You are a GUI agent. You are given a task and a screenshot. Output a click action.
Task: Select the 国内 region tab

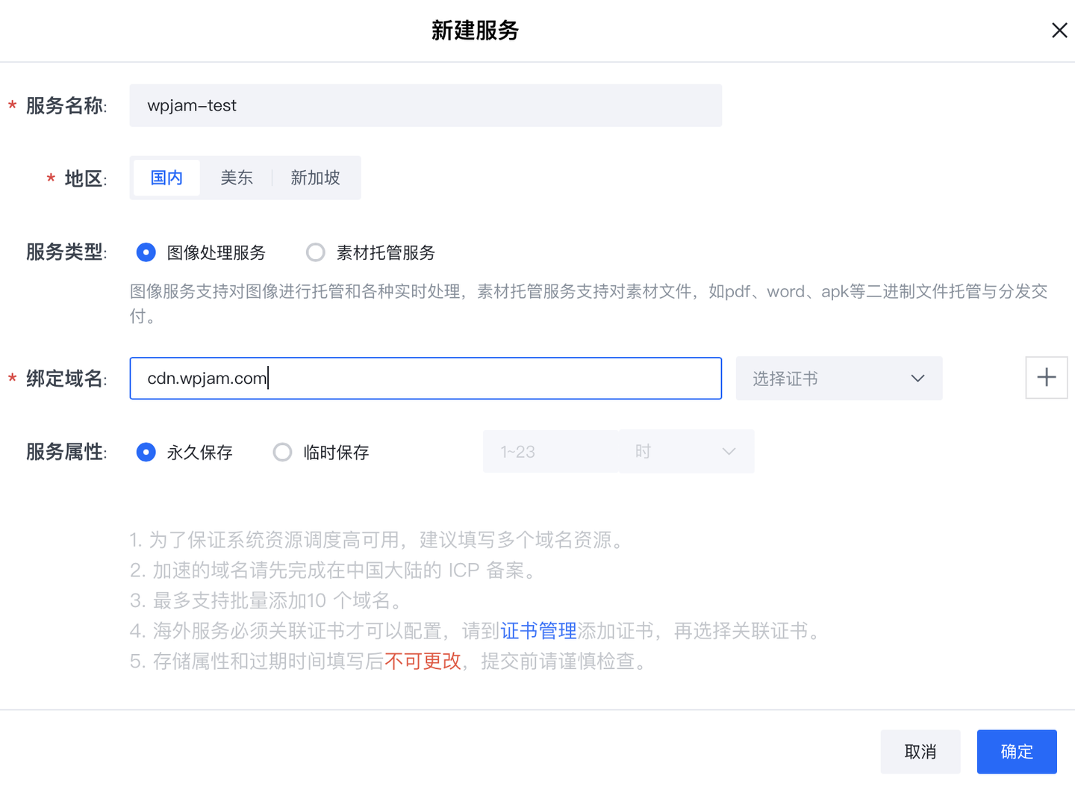166,178
